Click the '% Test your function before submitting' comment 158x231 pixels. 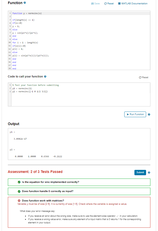tap(36, 85)
